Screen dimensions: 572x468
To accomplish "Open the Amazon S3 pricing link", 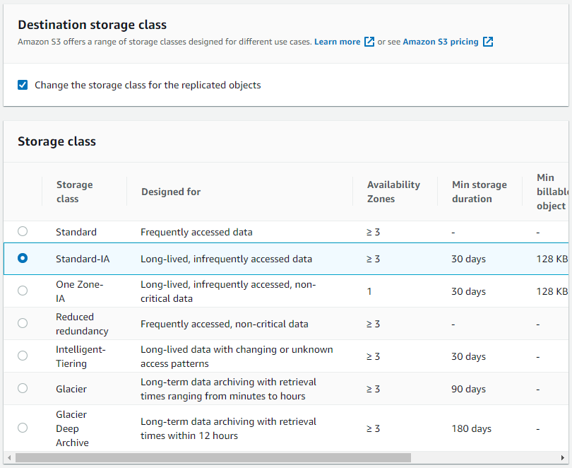I will [x=439, y=42].
